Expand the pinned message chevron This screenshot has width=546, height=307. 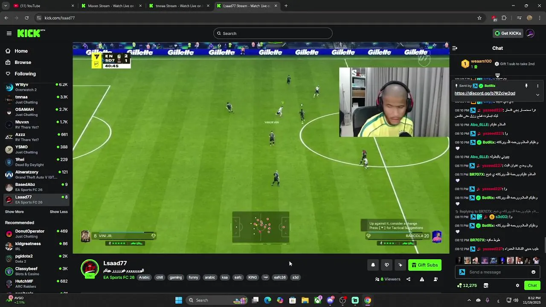click(x=537, y=95)
